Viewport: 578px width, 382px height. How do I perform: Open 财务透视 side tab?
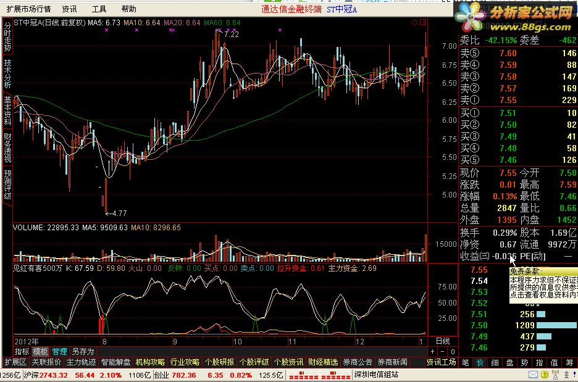click(7, 147)
